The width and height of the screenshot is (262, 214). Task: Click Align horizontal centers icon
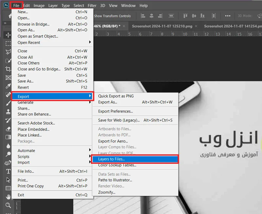(x=152, y=16)
